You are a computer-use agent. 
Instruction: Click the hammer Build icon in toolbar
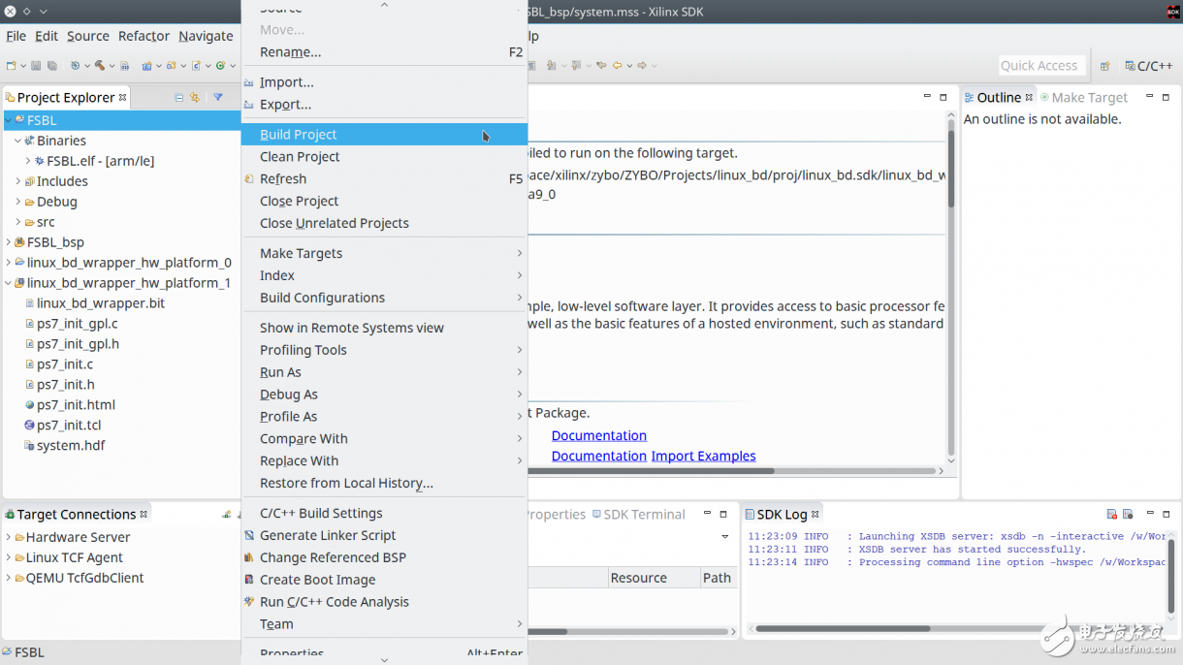coord(100,66)
